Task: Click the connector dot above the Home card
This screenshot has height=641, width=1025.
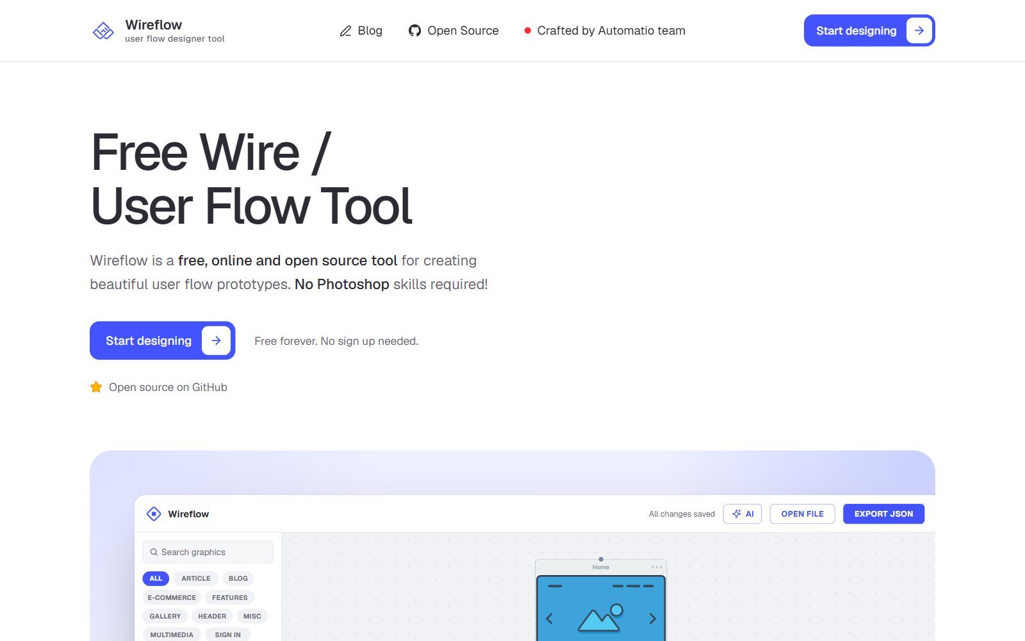Action: pyautogui.click(x=601, y=559)
